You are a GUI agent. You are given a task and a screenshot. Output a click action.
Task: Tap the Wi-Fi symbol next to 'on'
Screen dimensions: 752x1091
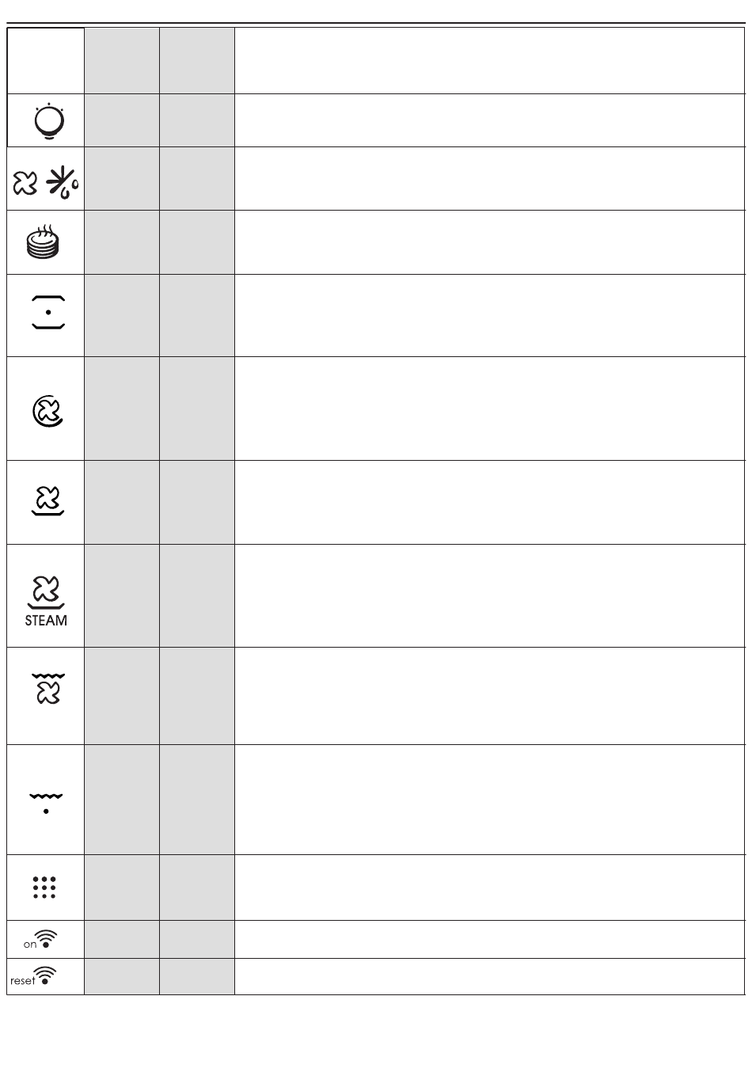point(47,940)
